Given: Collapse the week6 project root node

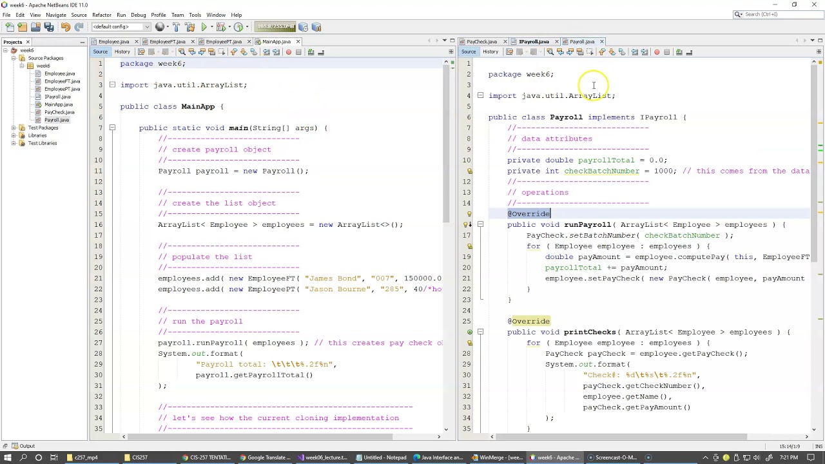Looking at the screenshot, I should coord(5,50).
